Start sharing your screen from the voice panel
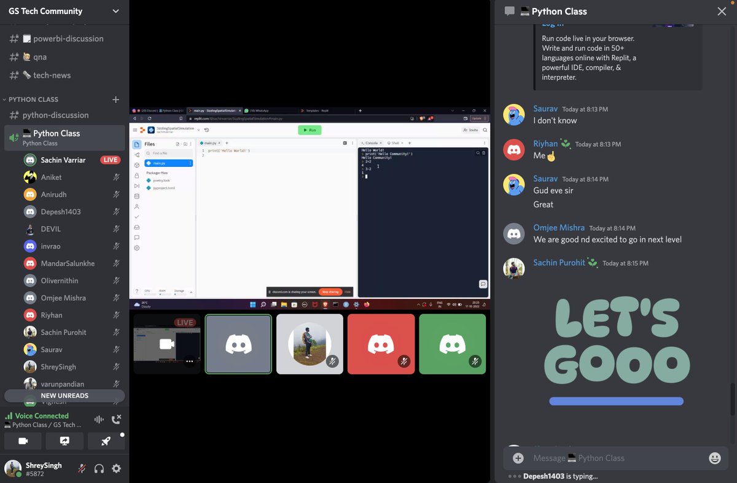The image size is (737, 483). 64,441
